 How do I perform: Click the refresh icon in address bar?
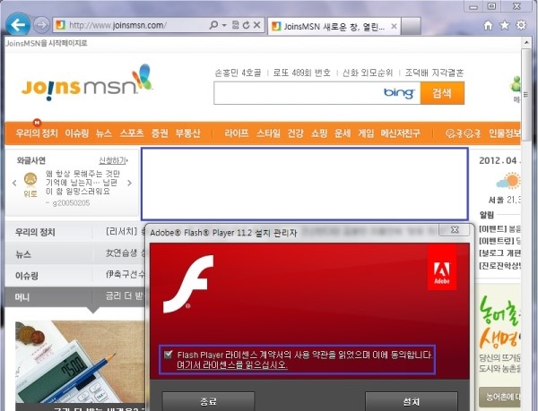(246, 25)
